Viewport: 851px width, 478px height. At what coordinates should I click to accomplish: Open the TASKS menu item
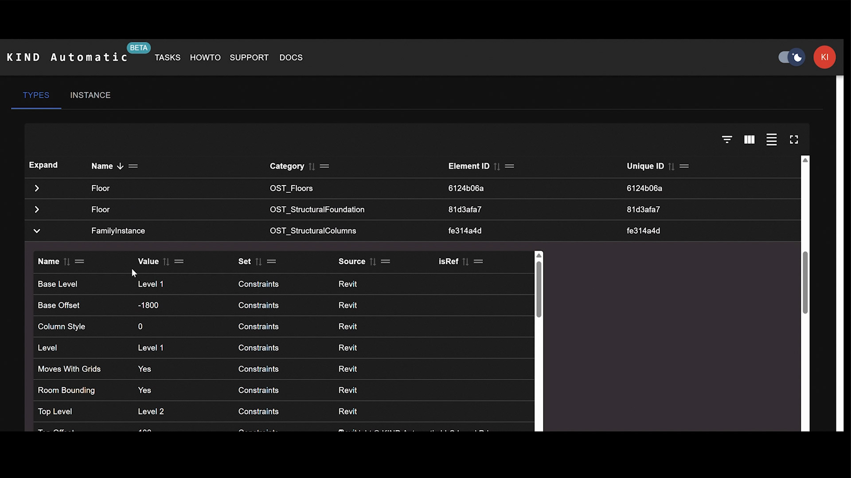167,58
